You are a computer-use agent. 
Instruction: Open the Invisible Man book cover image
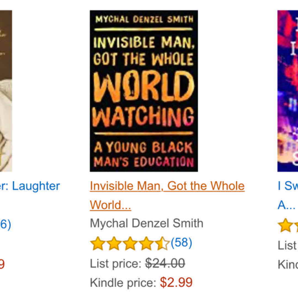[144, 91]
